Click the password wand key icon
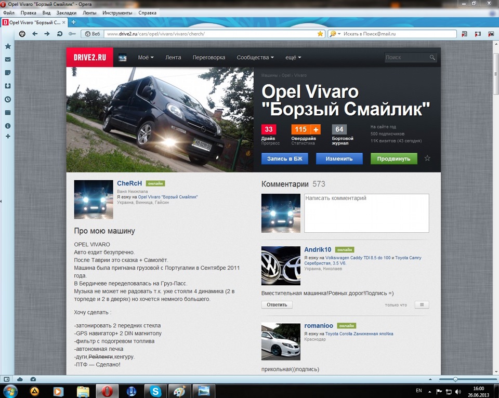499x398 pixels. click(72, 34)
